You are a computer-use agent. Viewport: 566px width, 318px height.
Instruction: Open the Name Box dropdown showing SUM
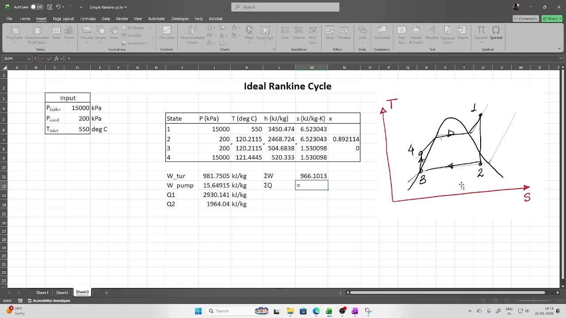tap(29, 59)
